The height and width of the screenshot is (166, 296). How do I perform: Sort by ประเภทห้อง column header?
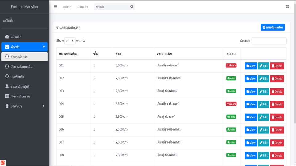(188, 53)
